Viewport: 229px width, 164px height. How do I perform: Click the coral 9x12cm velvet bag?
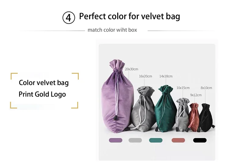194,117
